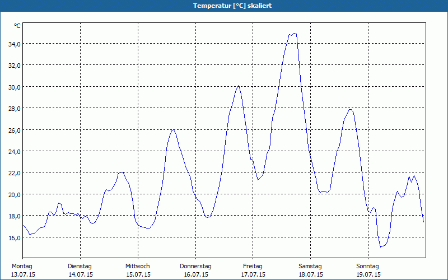Click the lowest curve point near 15°C
The width and height of the screenshot is (448, 280).
tap(381, 246)
